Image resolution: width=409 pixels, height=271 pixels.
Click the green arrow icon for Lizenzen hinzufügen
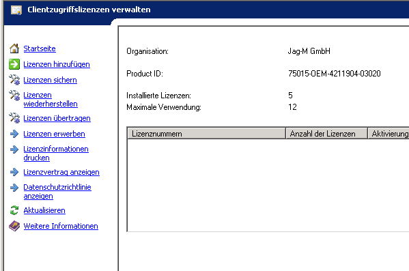[x=14, y=64]
